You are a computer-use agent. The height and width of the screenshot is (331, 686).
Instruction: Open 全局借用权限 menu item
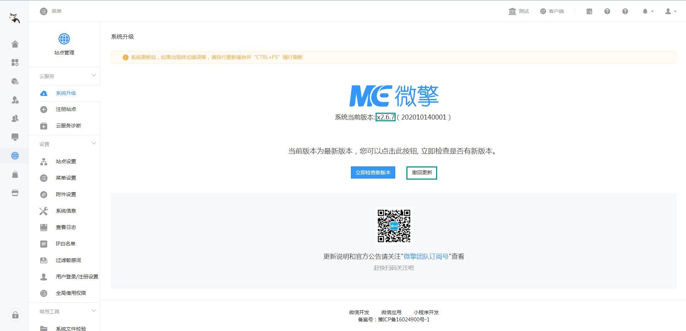click(71, 293)
